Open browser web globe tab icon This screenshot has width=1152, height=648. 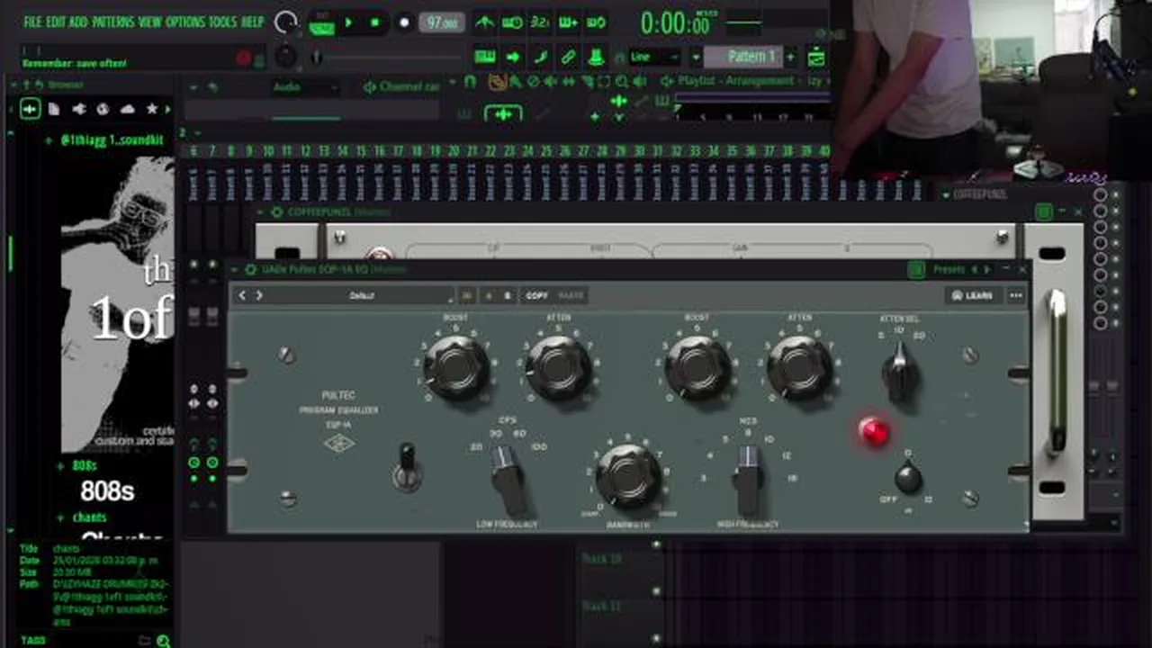[103, 109]
